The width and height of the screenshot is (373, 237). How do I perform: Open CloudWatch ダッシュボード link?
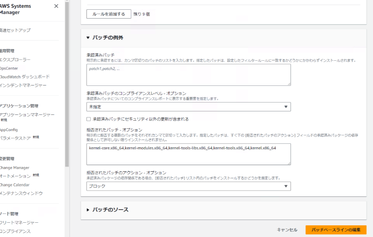(25, 77)
